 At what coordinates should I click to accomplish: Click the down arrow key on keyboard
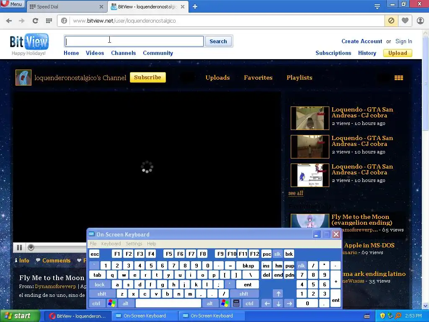(x=278, y=304)
